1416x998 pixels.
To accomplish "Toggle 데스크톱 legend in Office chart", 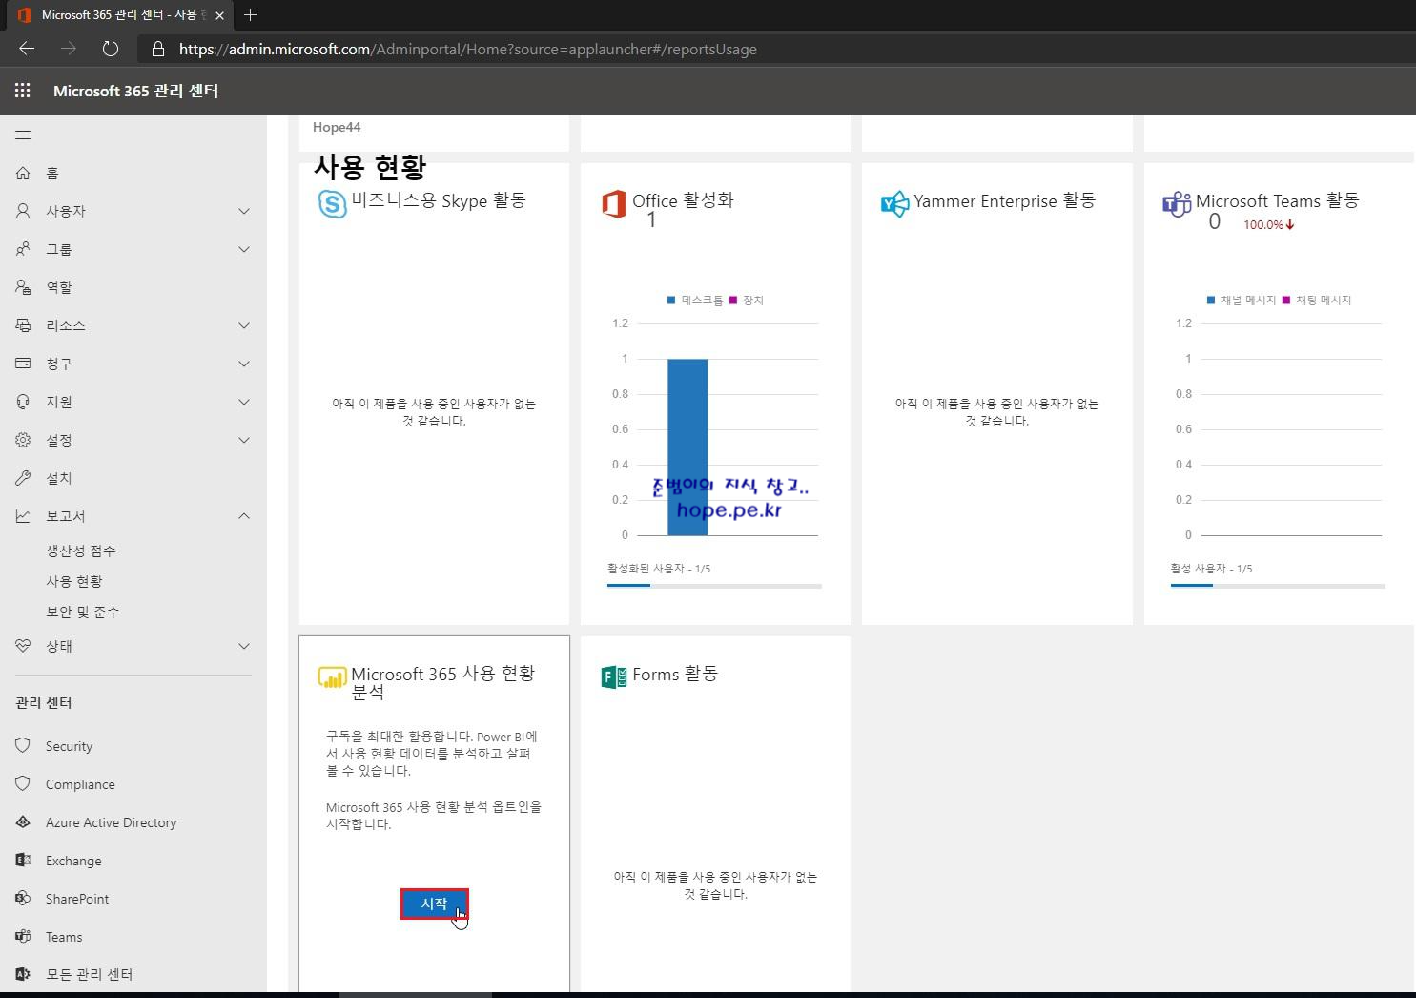I will [x=695, y=300].
